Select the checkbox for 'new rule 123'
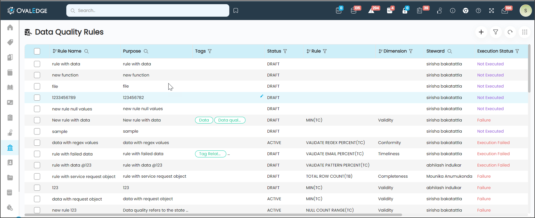535x218 pixels. pyautogui.click(x=37, y=210)
